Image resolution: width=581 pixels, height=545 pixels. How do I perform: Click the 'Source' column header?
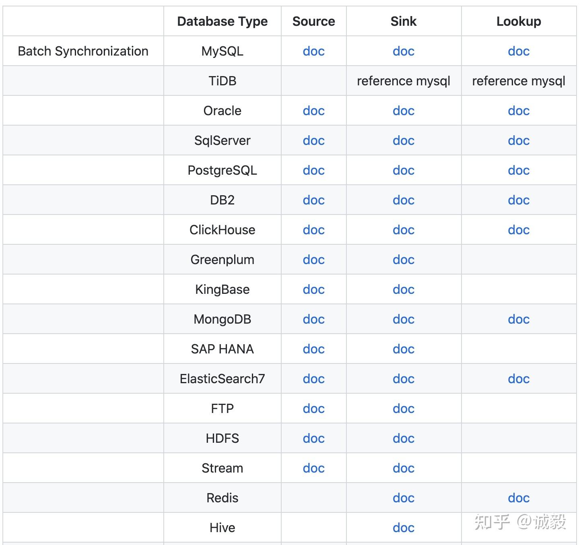point(313,21)
